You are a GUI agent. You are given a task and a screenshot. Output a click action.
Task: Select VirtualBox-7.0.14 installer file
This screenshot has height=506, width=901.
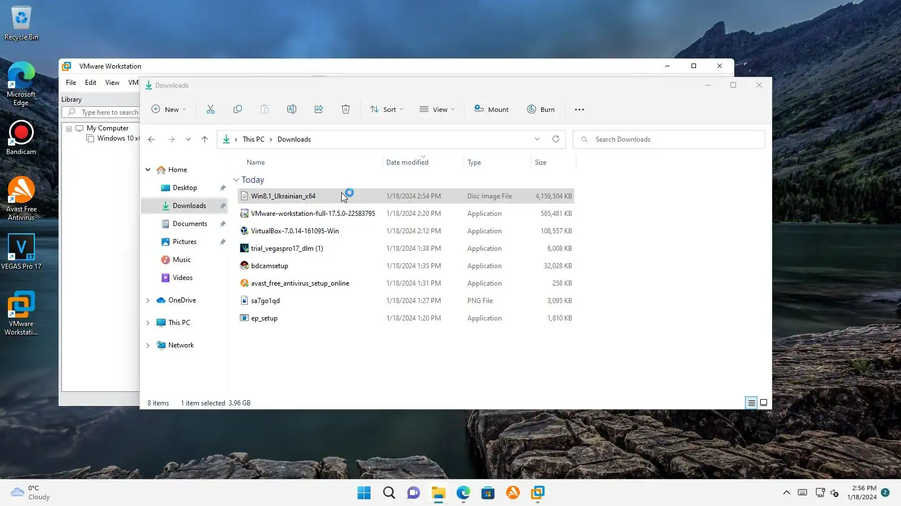coord(405,231)
